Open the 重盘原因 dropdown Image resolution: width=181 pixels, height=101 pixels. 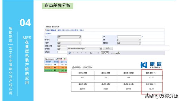[x=129, y=43]
